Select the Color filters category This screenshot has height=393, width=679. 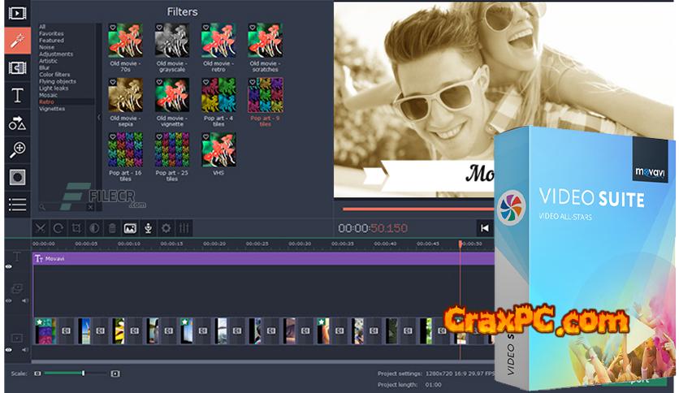click(54, 74)
